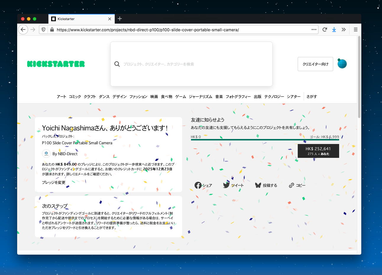The height and width of the screenshot is (275, 382).
Task: Click the funding progress bar
Action: tap(265, 140)
